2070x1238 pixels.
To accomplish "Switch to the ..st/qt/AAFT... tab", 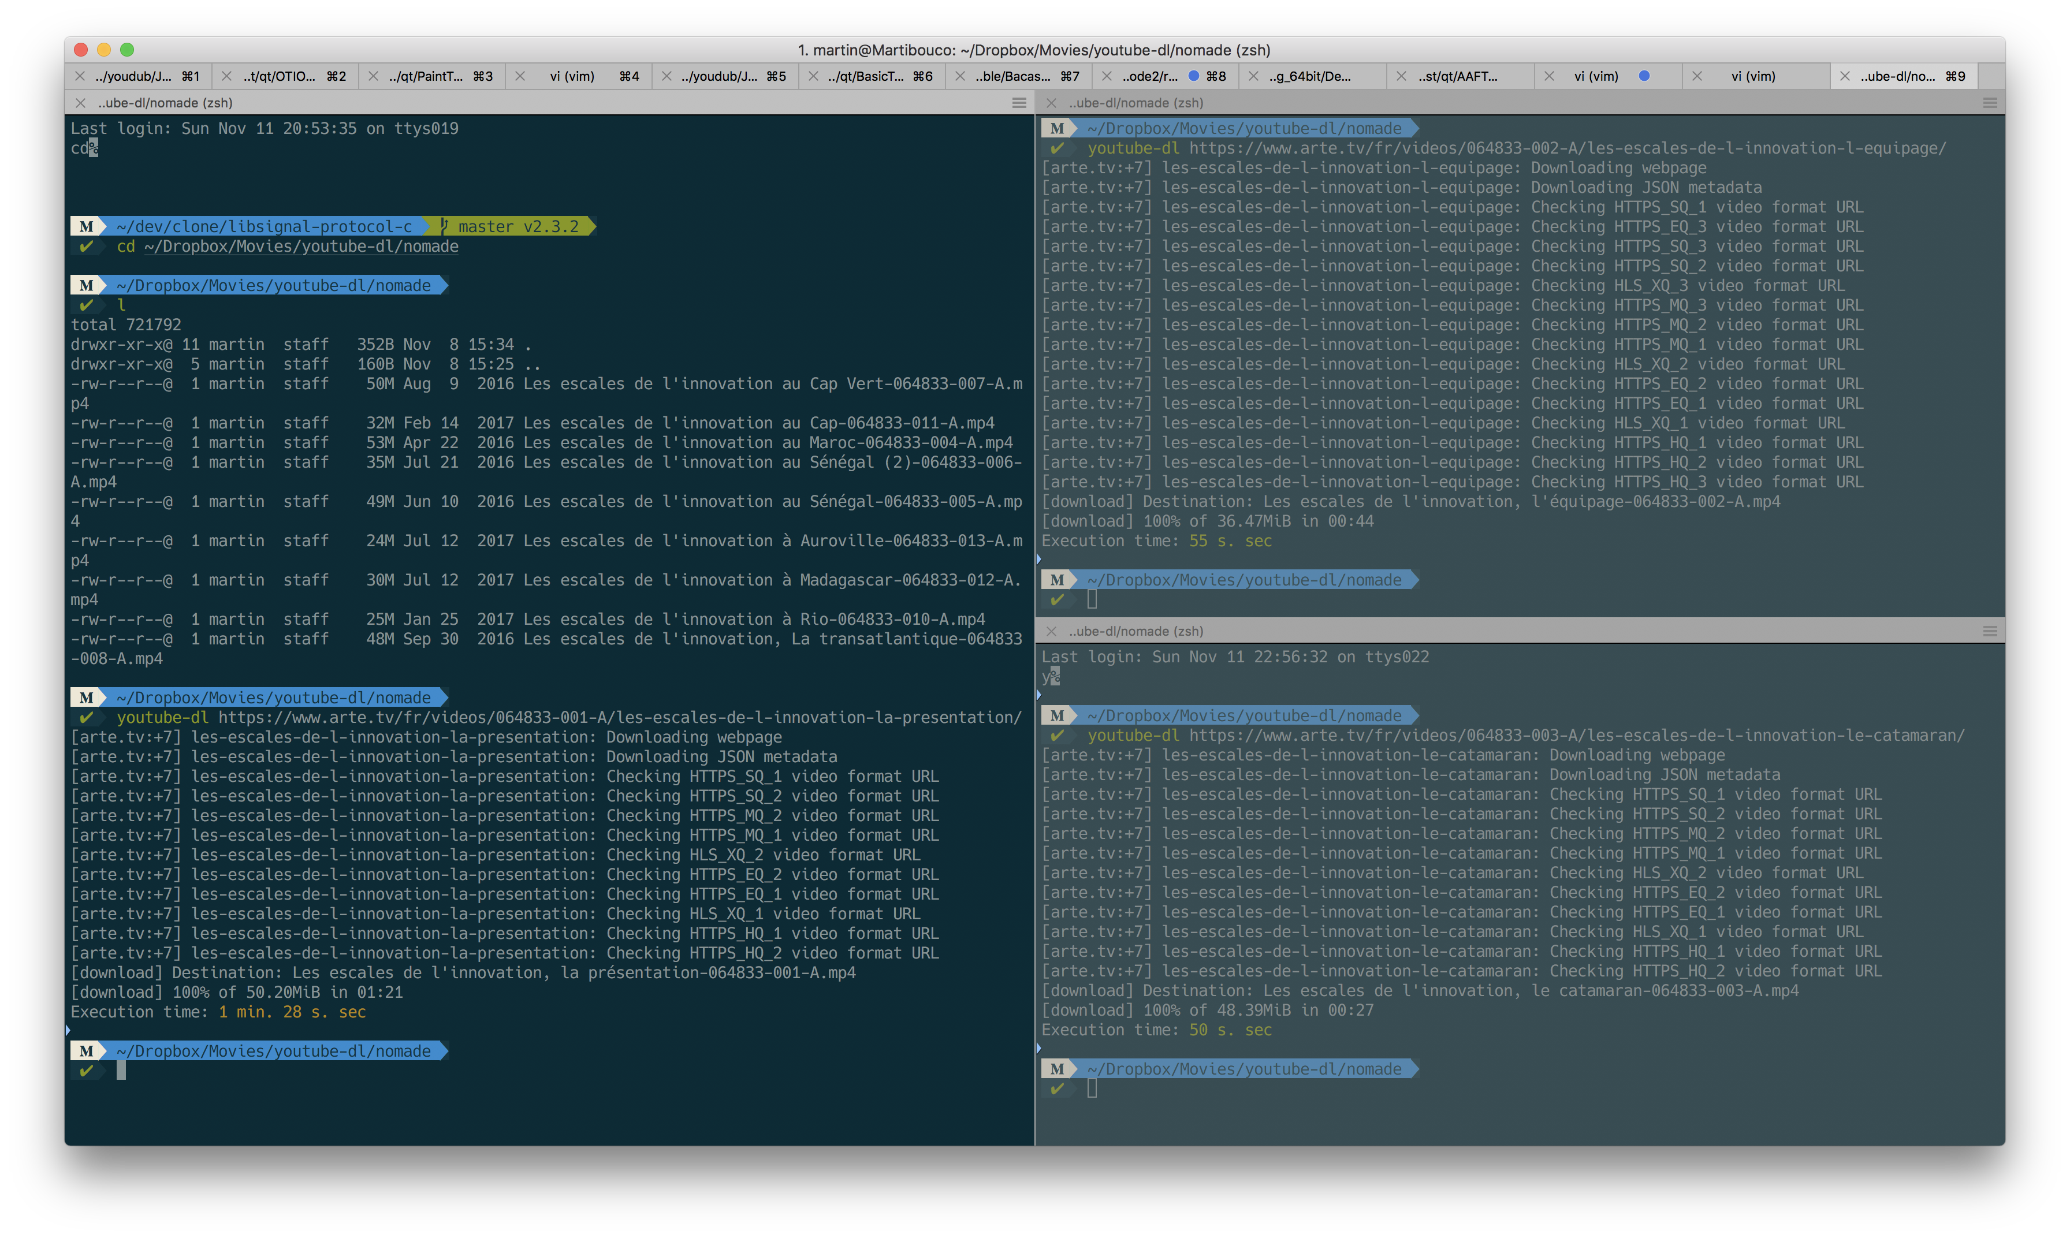I will click(x=1458, y=76).
